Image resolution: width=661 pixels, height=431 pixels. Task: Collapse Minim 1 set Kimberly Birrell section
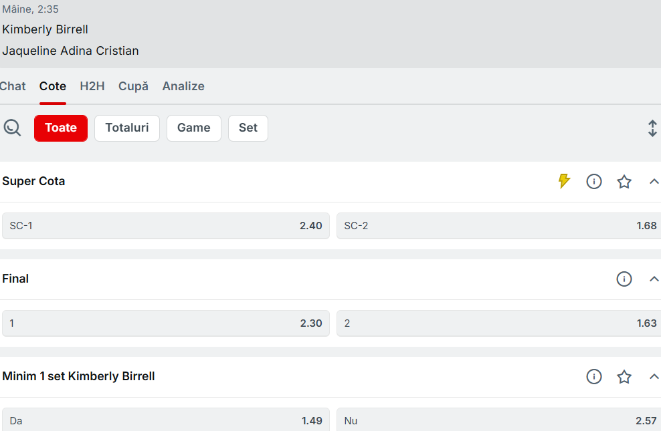click(x=654, y=376)
